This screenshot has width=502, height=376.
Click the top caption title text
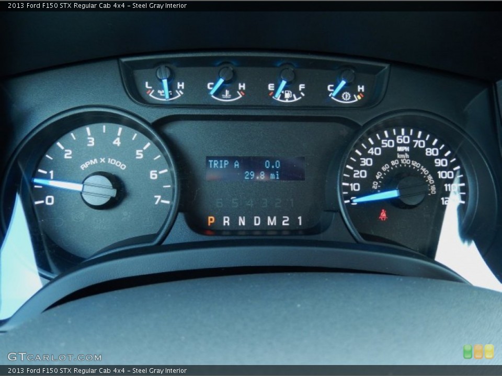pyautogui.click(x=97, y=5)
